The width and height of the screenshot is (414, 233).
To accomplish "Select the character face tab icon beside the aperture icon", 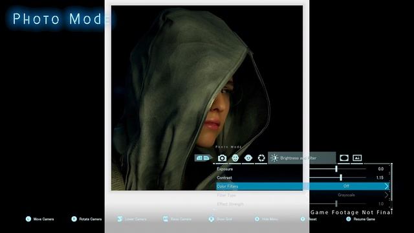I will coord(248,158).
